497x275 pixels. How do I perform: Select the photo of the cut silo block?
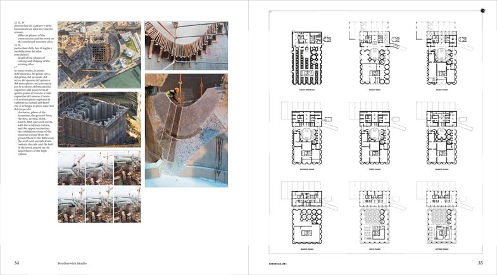(x=99, y=119)
